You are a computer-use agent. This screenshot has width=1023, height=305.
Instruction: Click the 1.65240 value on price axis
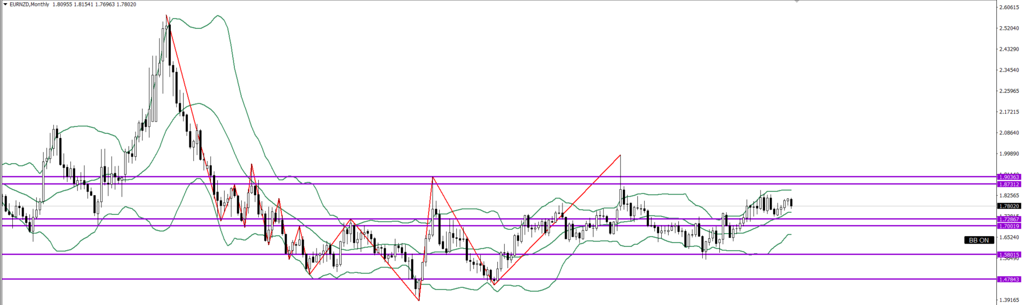pyautogui.click(x=1010, y=237)
